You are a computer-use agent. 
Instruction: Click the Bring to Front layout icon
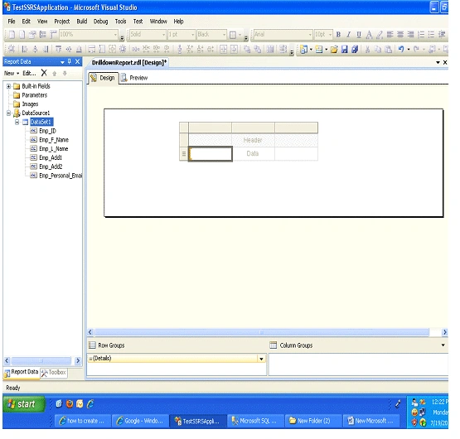pos(247,49)
